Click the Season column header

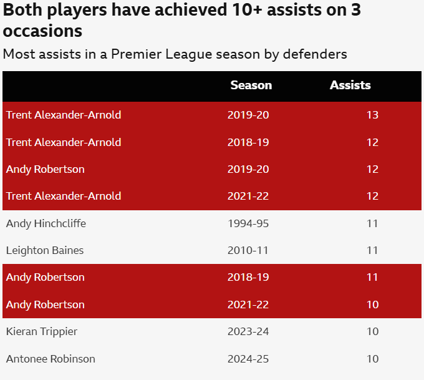tap(251, 85)
